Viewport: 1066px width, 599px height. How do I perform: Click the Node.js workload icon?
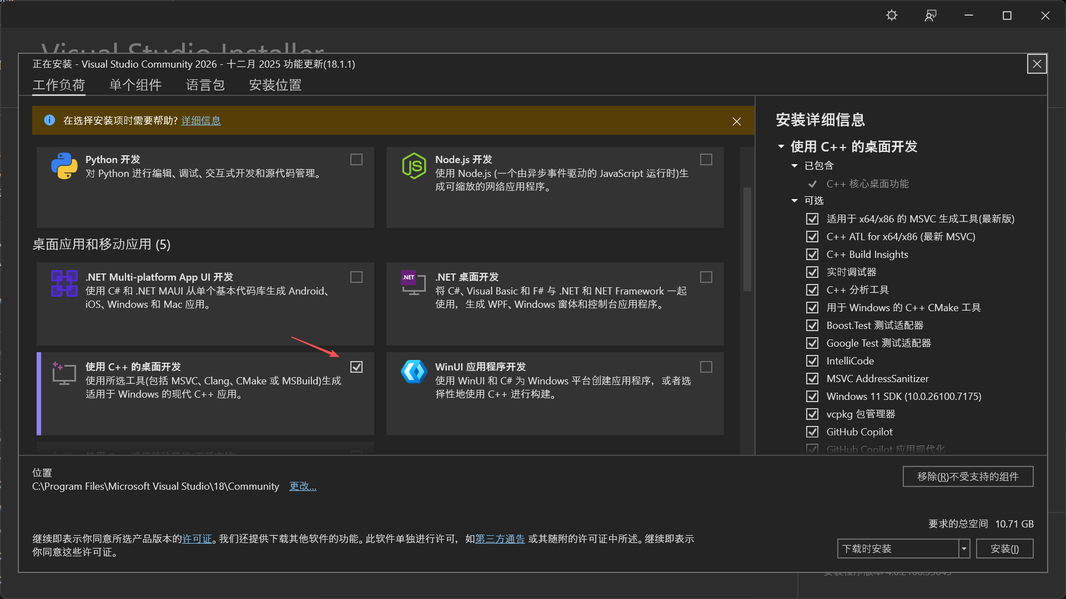[x=414, y=166]
